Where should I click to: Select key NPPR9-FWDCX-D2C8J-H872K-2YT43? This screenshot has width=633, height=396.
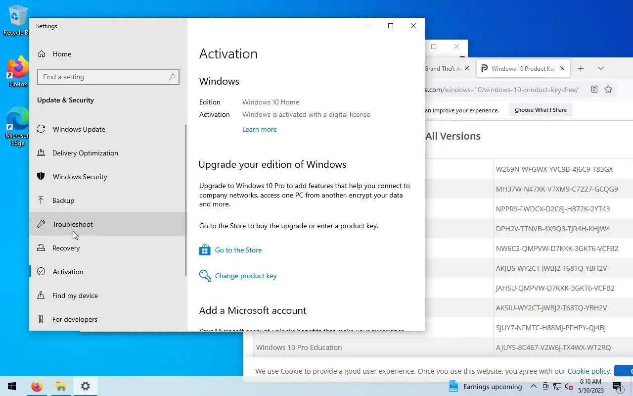[553, 209]
